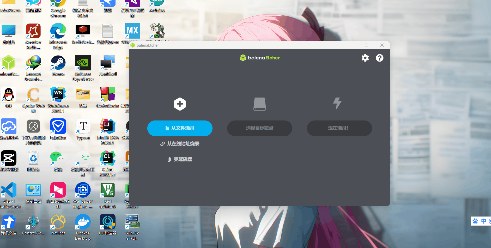
Task: Open 向日葵远程控制 desktop icon
Action: pos(58,195)
